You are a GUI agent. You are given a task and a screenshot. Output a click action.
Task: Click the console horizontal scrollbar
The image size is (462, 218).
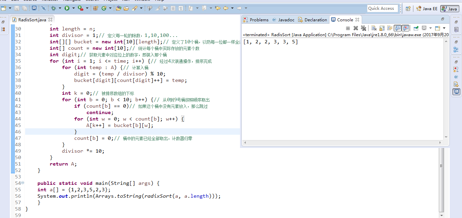click(343, 143)
